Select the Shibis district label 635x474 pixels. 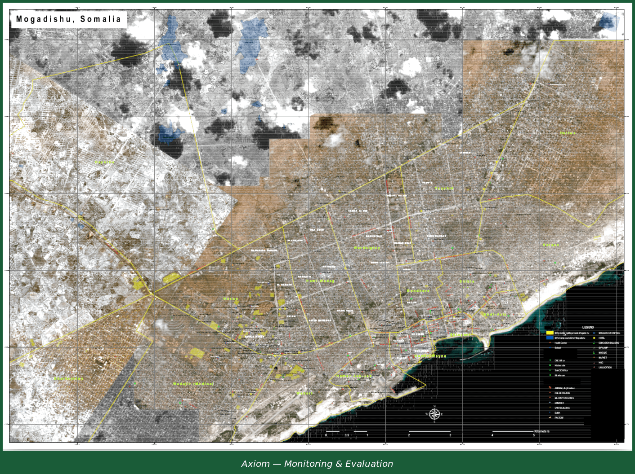click(x=467, y=281)
